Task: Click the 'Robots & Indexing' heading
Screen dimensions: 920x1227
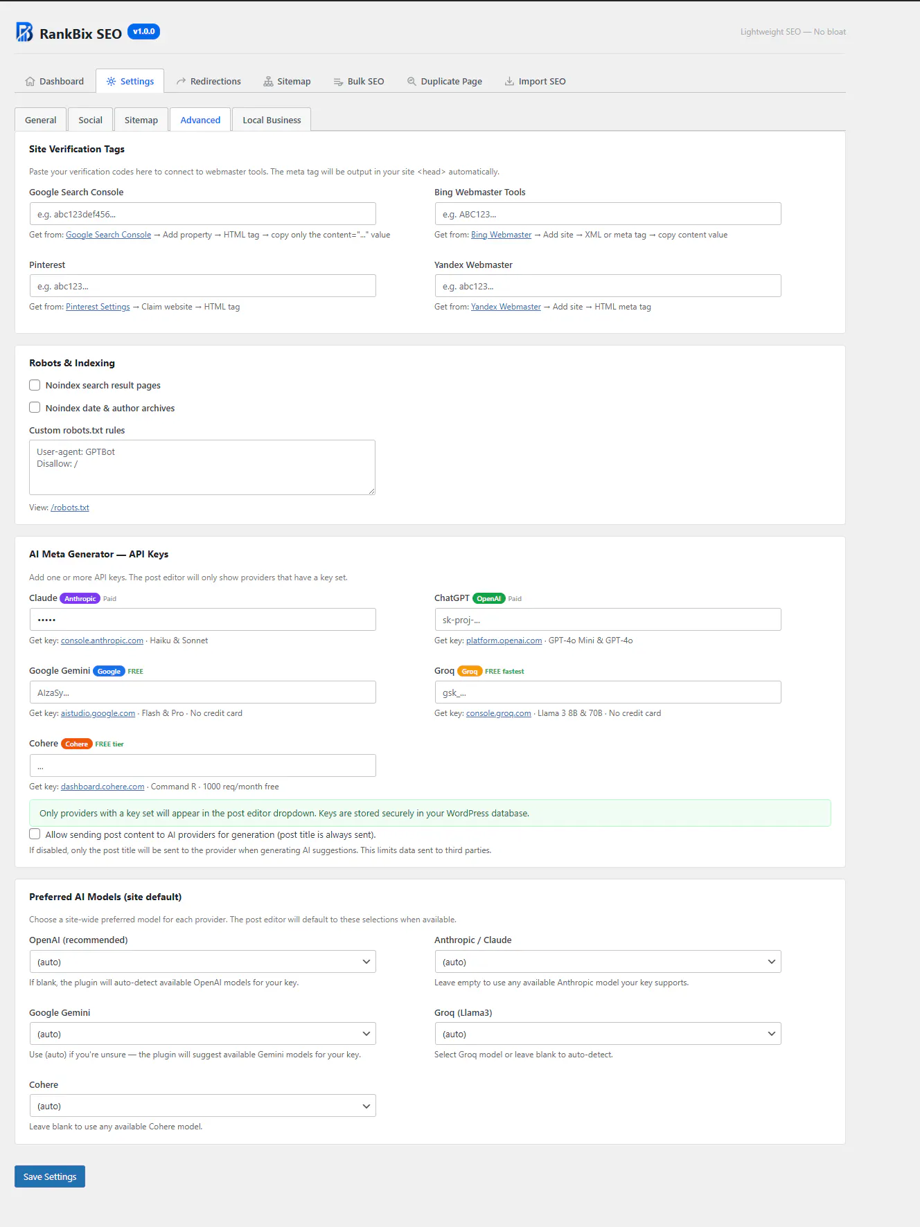Action: [72, 363]
